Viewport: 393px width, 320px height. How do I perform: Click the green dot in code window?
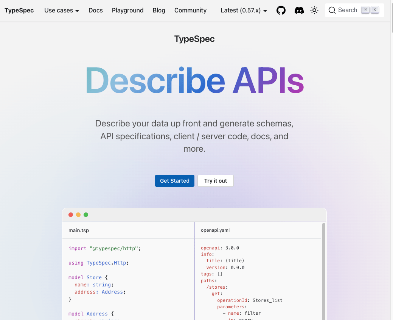[x=86, y=215]
